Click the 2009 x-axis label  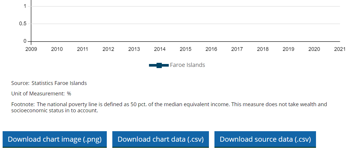click(x=31, y=49)
